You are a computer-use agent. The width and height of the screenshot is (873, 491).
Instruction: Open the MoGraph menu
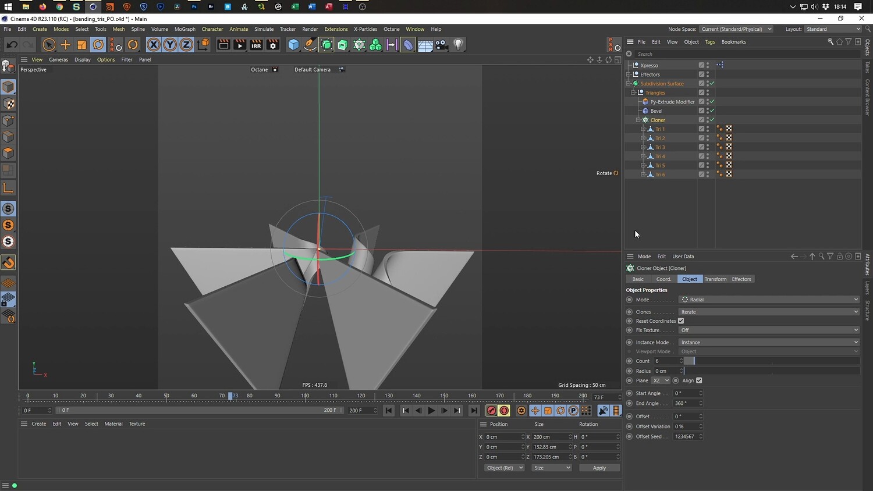(184, 29)
